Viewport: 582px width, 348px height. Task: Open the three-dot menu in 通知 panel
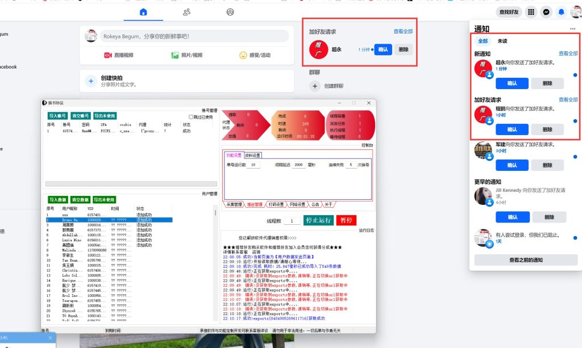click(573, 29)
